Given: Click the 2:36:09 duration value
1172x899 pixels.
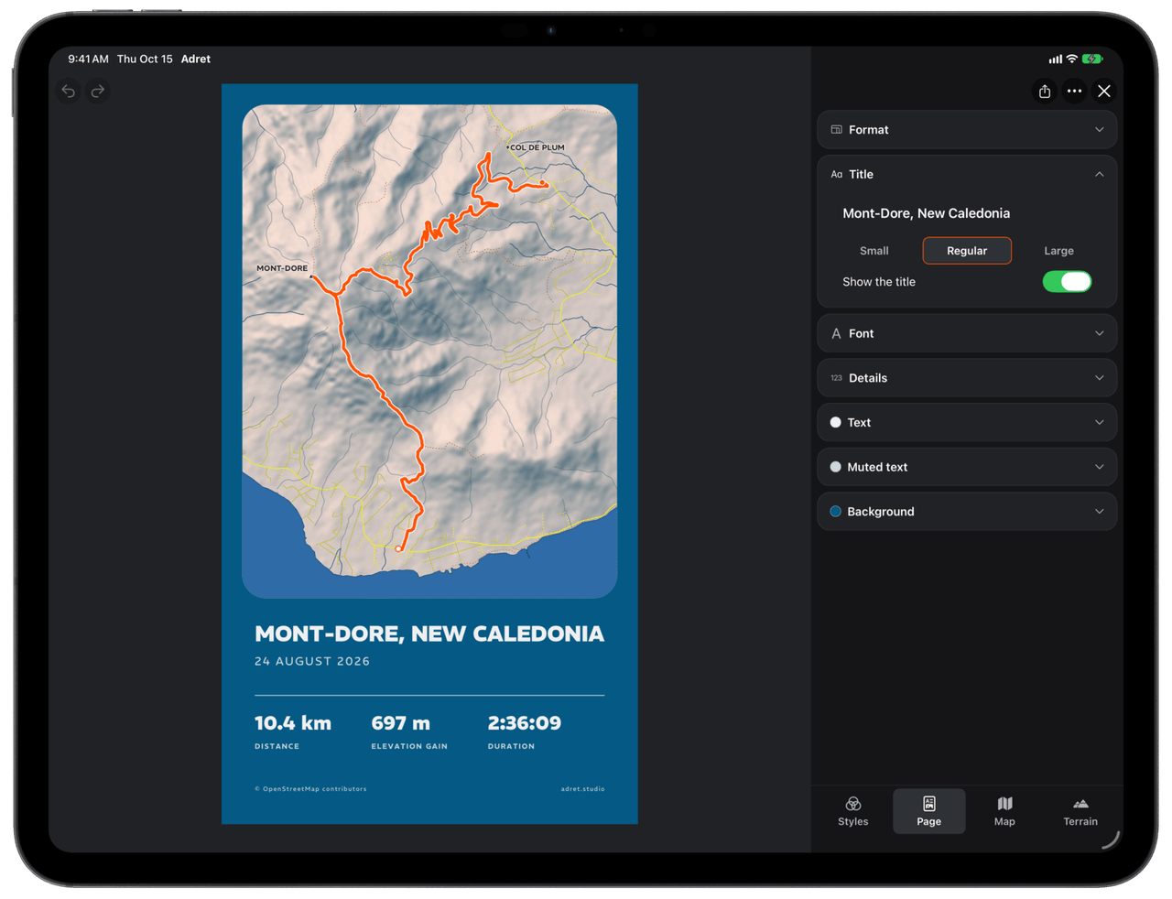Looking at the screenshot, I should coord(525,723).
